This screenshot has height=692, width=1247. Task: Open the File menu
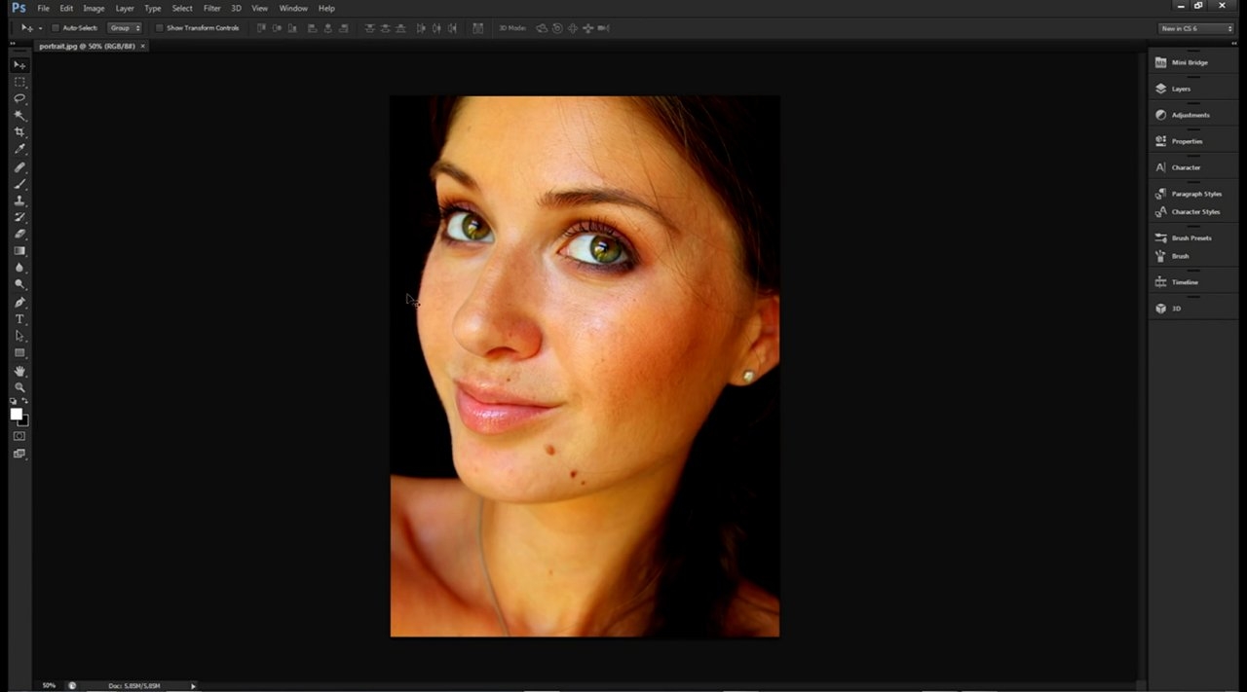[43, 8]
